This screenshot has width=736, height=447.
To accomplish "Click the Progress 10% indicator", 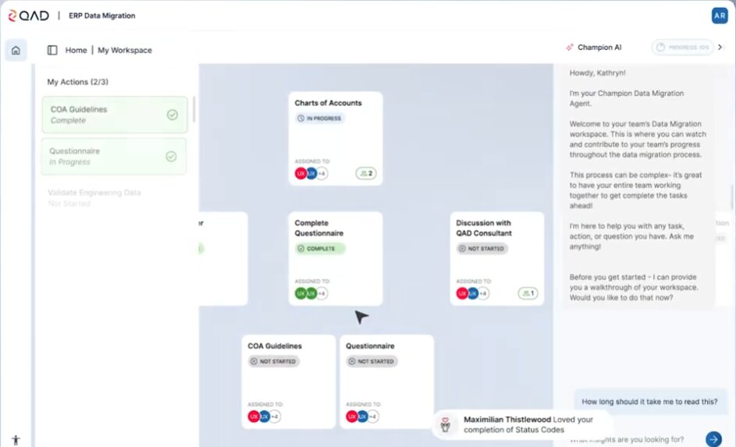I will click(x=682, y=48).
